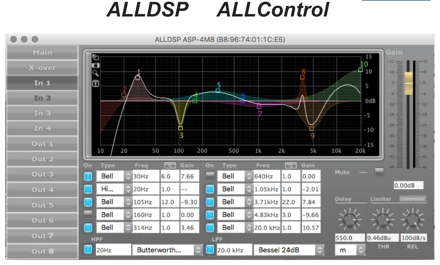Select EQ band 10 handle on graph

coord(361,70)
